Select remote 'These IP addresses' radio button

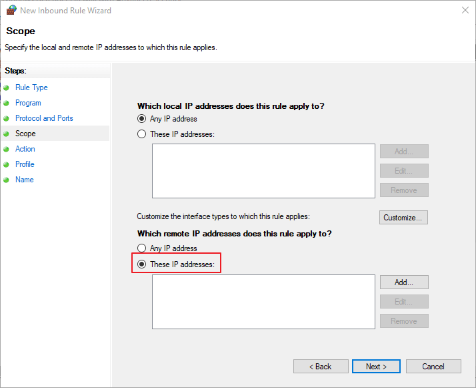pyautogui.click(x=141, y=264)
